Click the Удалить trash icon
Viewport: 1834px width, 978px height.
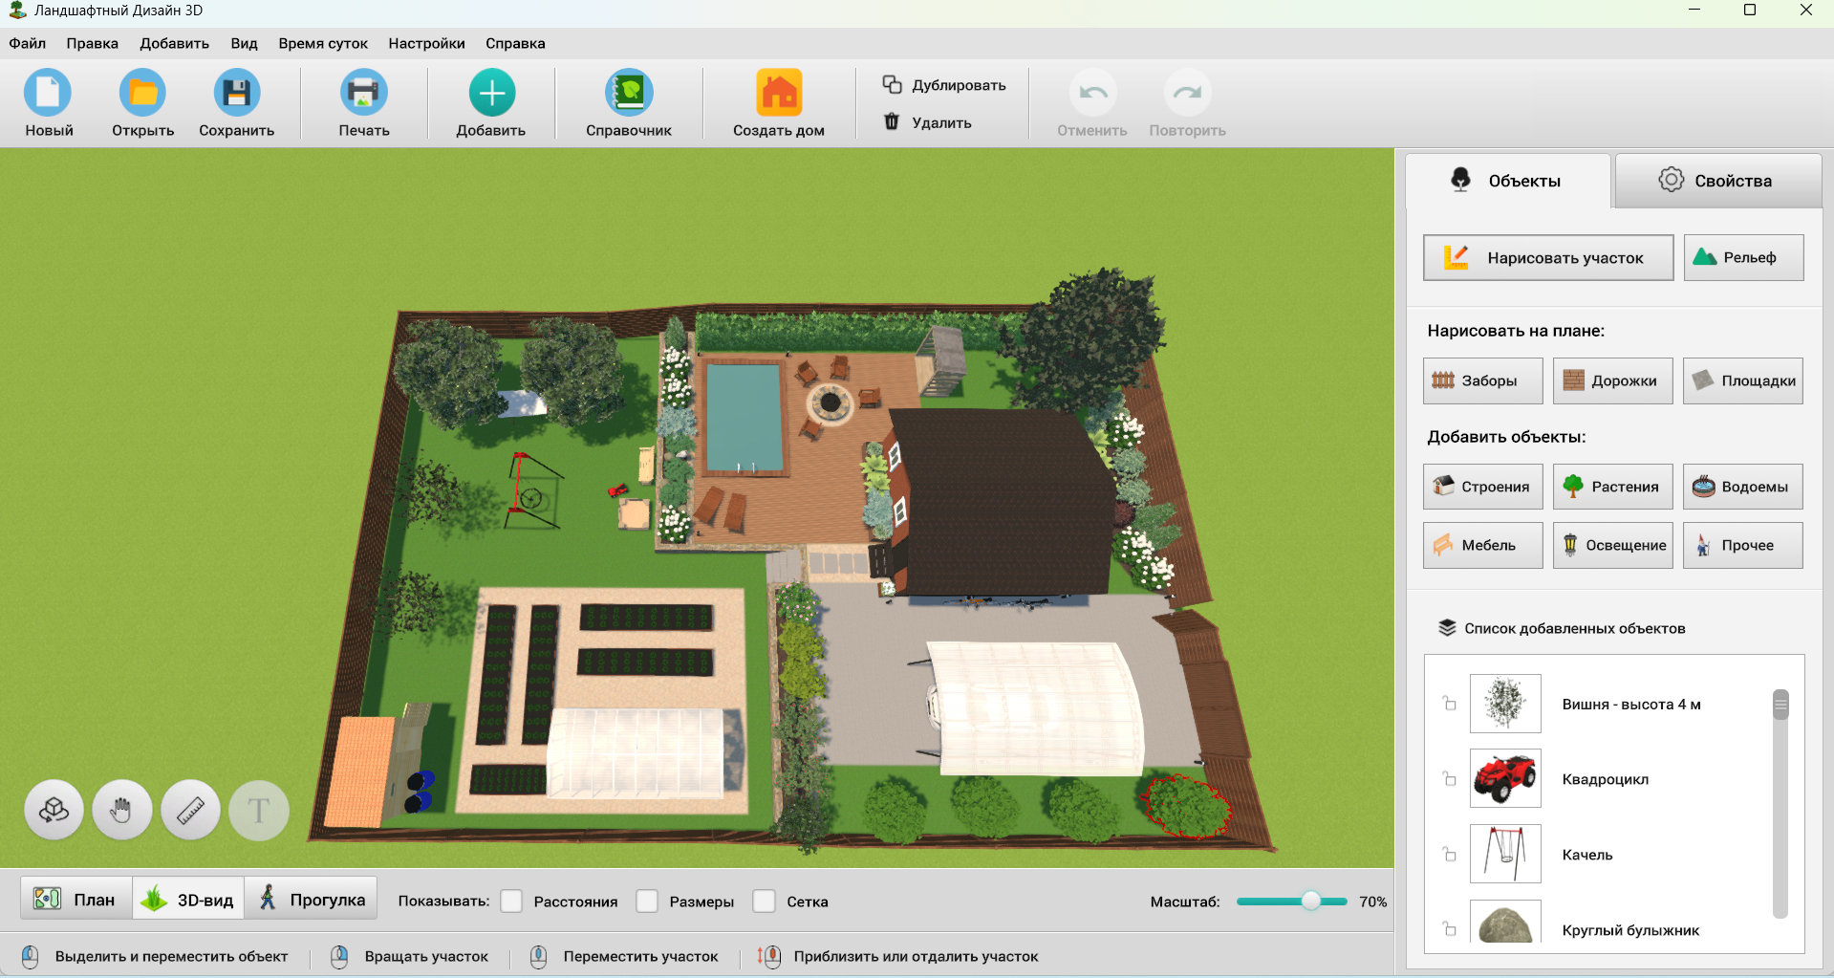point(892,122)
